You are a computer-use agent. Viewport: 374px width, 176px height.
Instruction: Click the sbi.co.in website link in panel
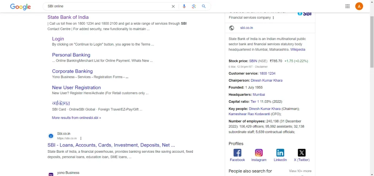(247, 28)
